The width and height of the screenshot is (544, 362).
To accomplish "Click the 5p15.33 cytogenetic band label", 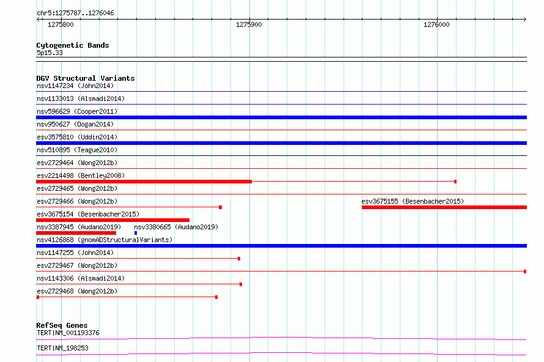I will coord(50,53).
